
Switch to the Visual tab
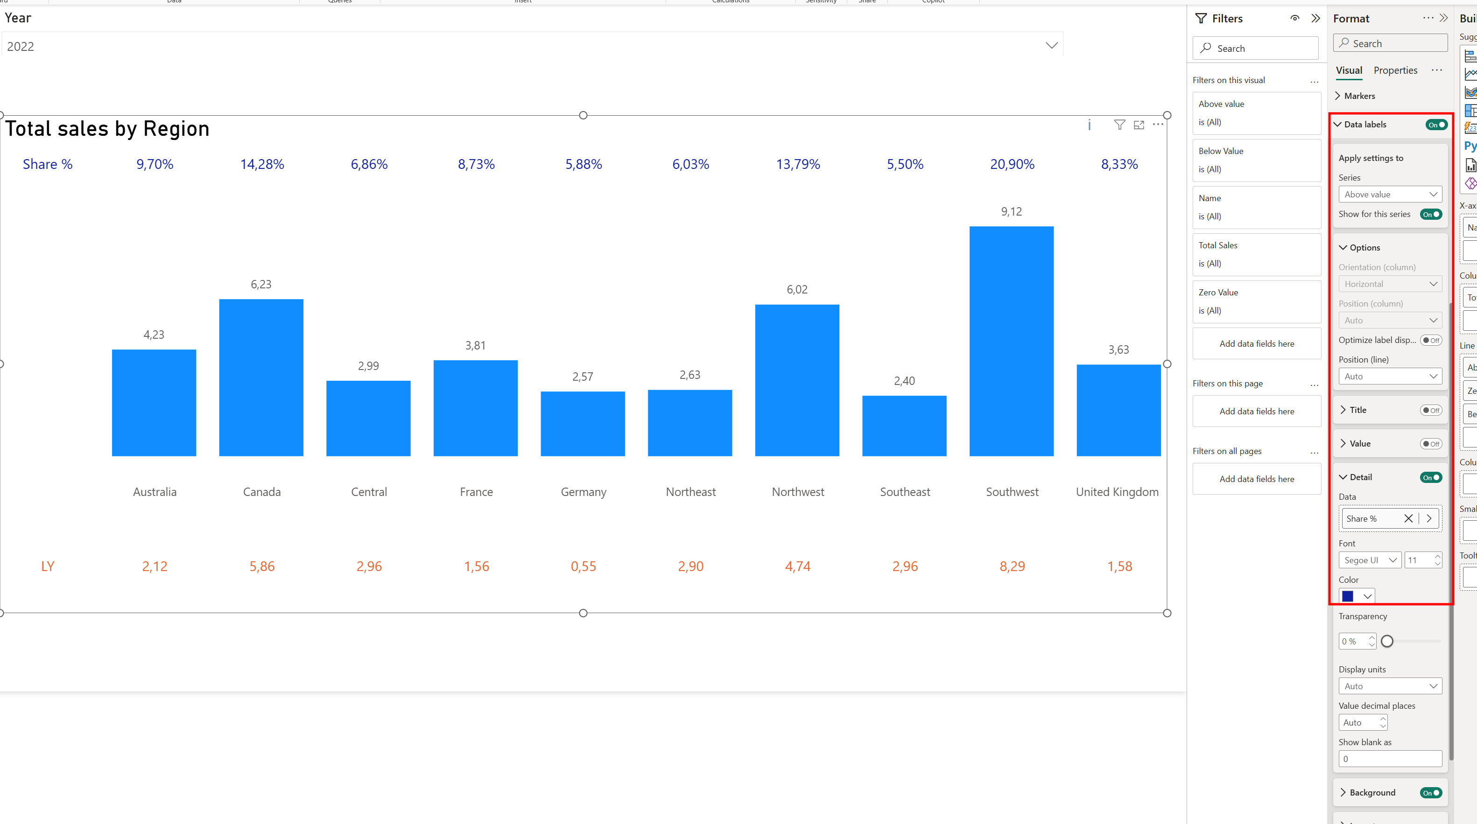[x=1349, y=70]
